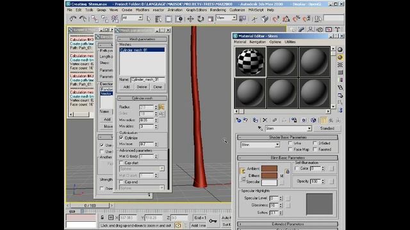Screen dimensions: 410x230
Task: Toggle Window/Crossing selection mode
Action: pyautogui.click(x=179, y=19)
